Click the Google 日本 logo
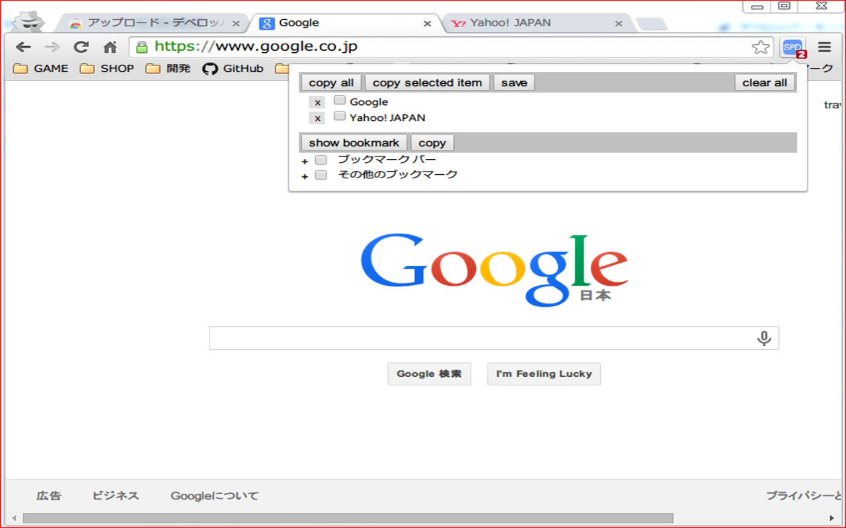The image size is (846, 528). click(494, 269)
